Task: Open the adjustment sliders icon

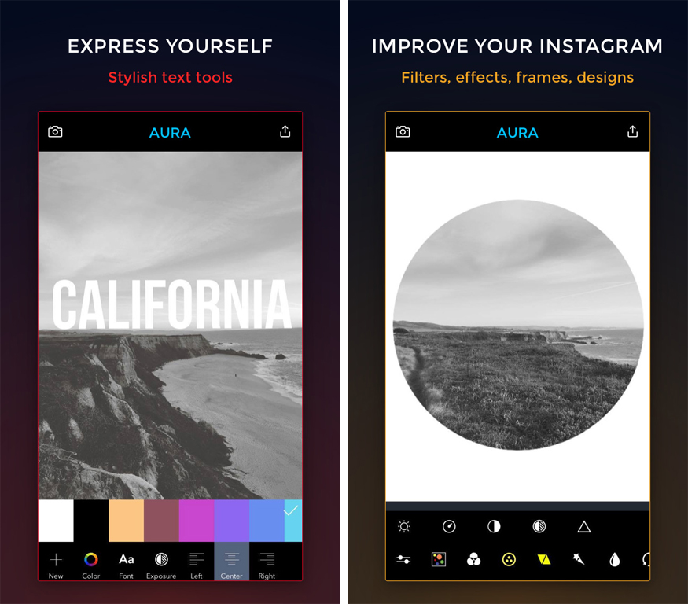Action: pos(403,560)
